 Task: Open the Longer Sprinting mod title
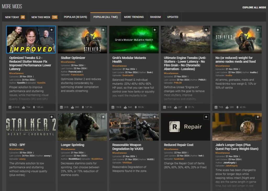pos(72,145)
